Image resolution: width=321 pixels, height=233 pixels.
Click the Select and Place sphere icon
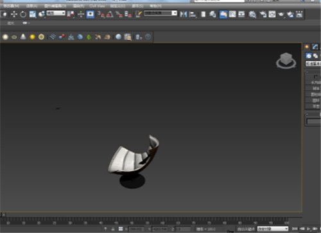click(x=42, y=14)
